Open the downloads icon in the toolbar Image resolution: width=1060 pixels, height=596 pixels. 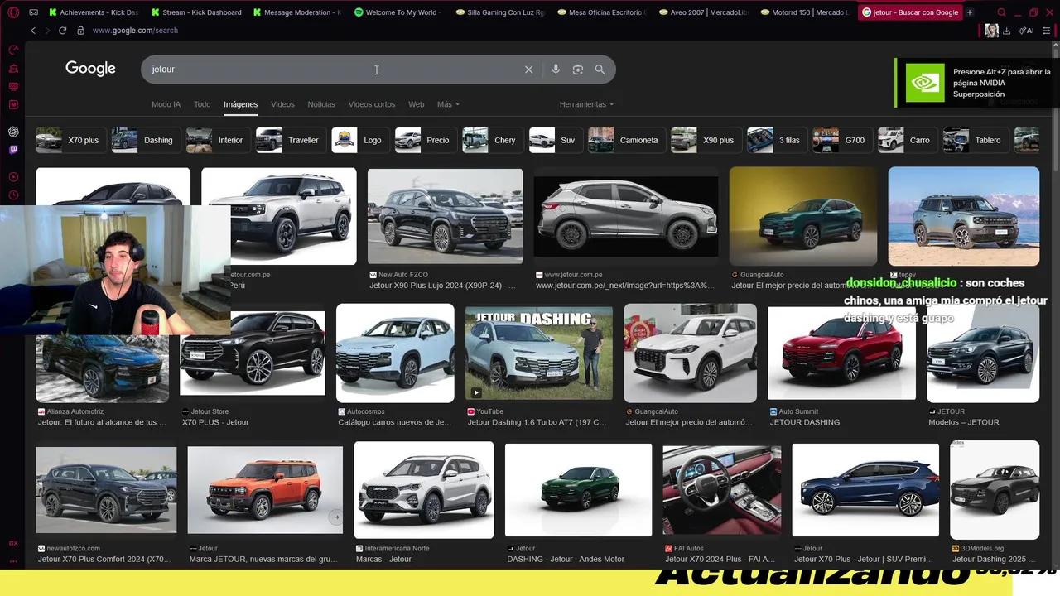1006,31
